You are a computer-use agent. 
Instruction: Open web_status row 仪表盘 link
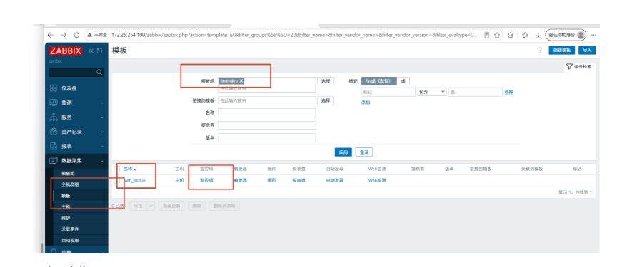click(x=299, y=180)
